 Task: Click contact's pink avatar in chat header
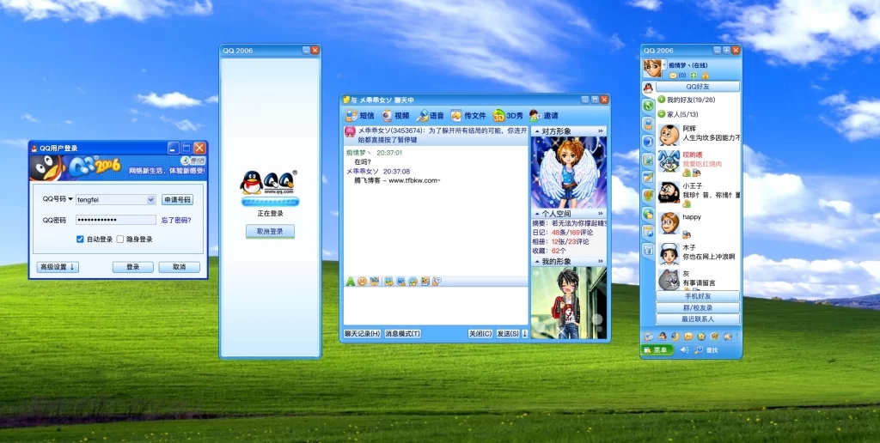(x=350, y=131)
